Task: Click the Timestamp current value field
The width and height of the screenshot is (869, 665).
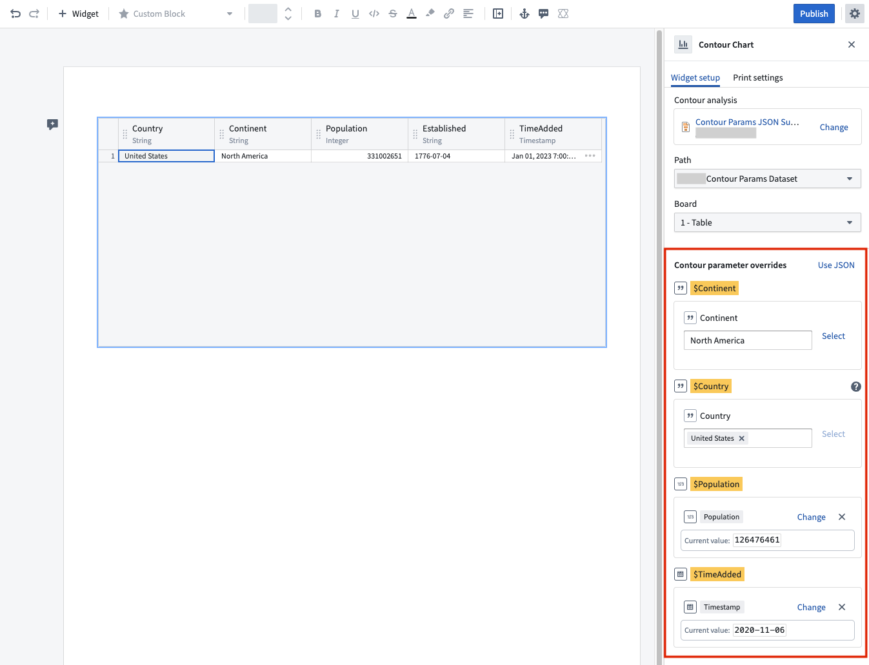Action: point(768,630)
